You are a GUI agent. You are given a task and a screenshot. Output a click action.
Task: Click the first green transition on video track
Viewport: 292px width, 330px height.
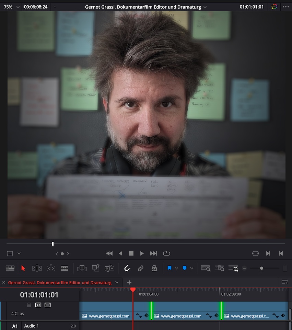[151, 310]
